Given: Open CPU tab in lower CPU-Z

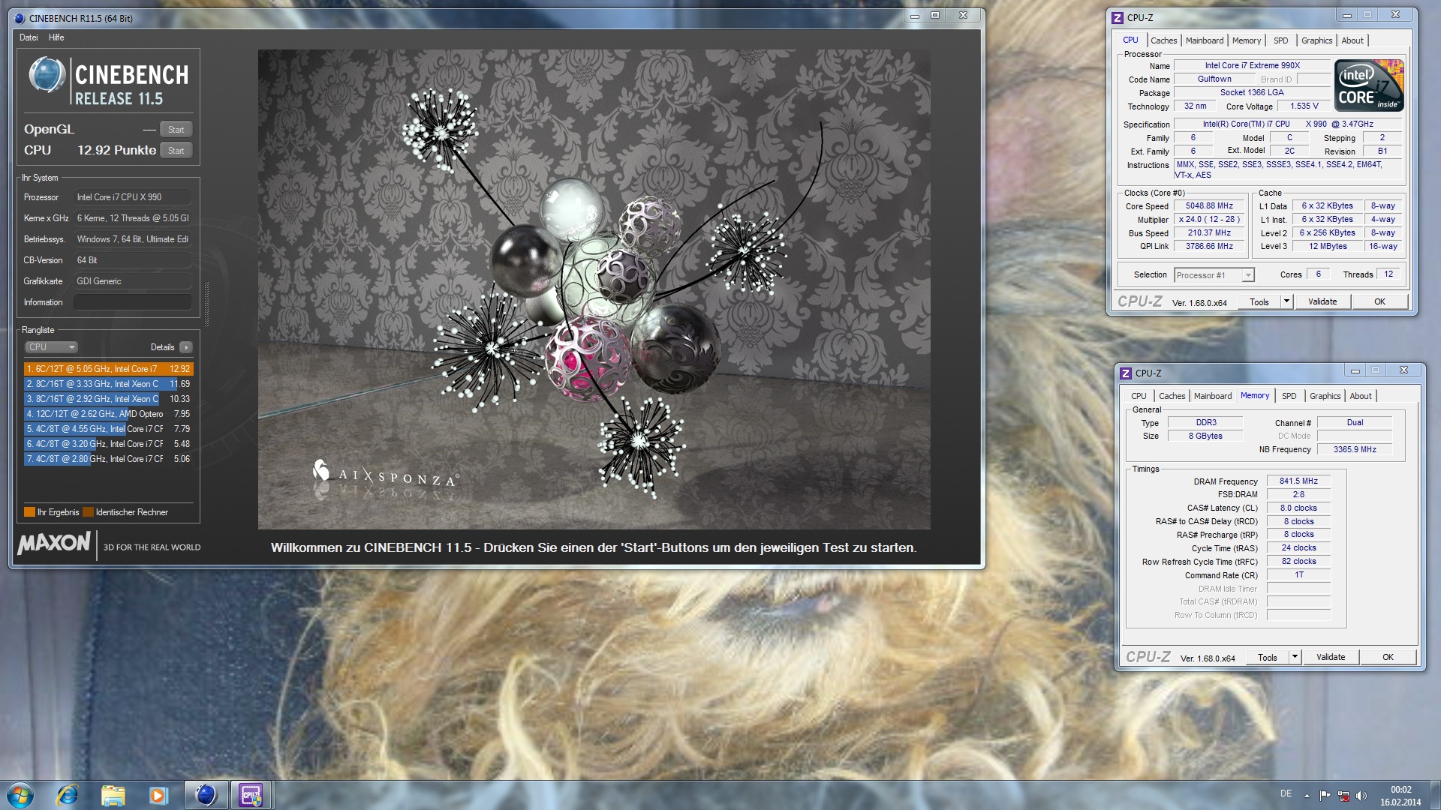Looking at the screenshot, I should [x=1139, y=396].
